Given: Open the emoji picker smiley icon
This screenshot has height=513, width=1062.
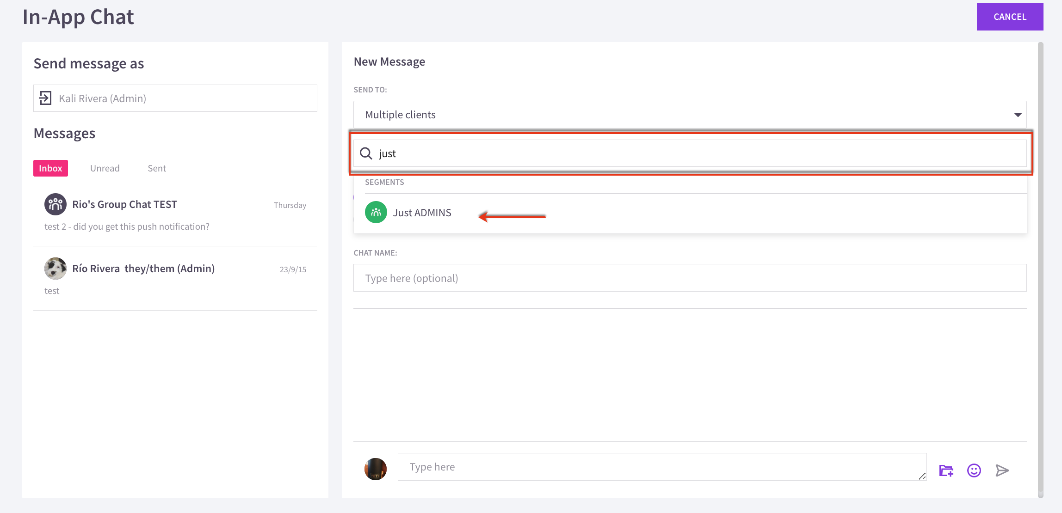Looking at the screenshot, I should [x=974, y=470].
